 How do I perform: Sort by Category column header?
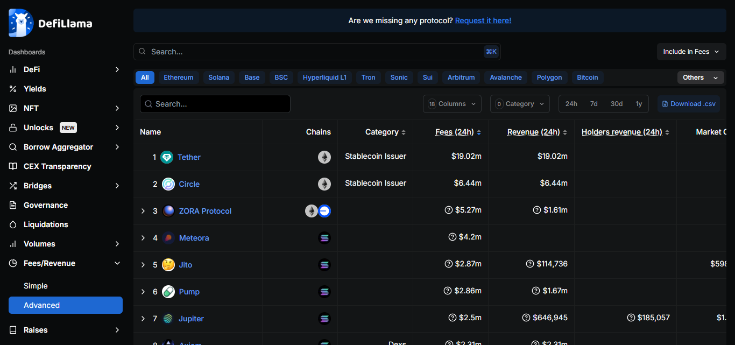tap(385, 132)
